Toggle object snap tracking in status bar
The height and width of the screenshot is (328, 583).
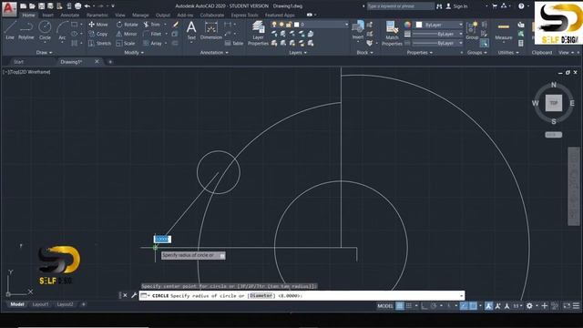coord(464,306)
